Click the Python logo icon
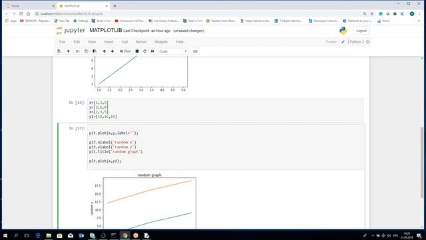The height and width of the screenshot is (240, 426). click(x=343, y=31)
